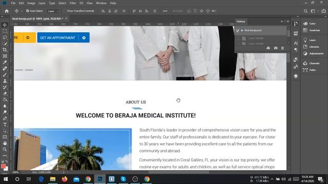Create new snapshot with camera icon

coord(276,48)
